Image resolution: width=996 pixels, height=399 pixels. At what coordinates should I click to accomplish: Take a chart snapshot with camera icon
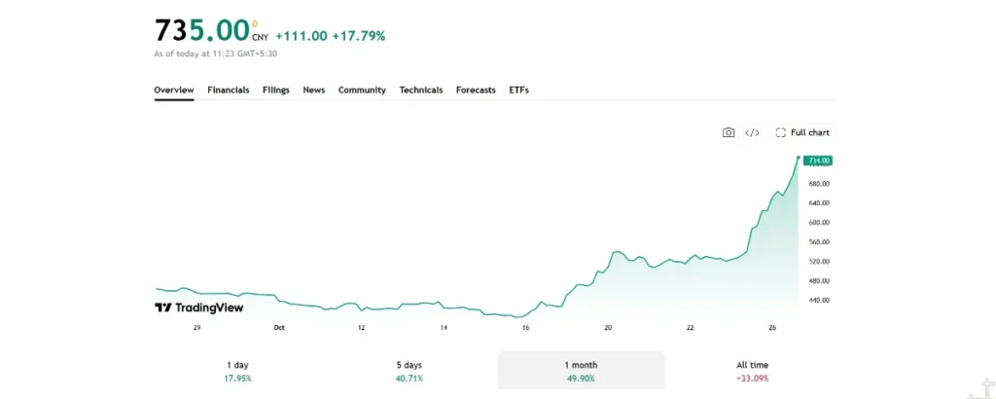729,132
